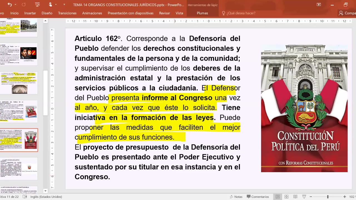Switch to Normal view icon
Screen dimensions: 356x200
[278, 197]
